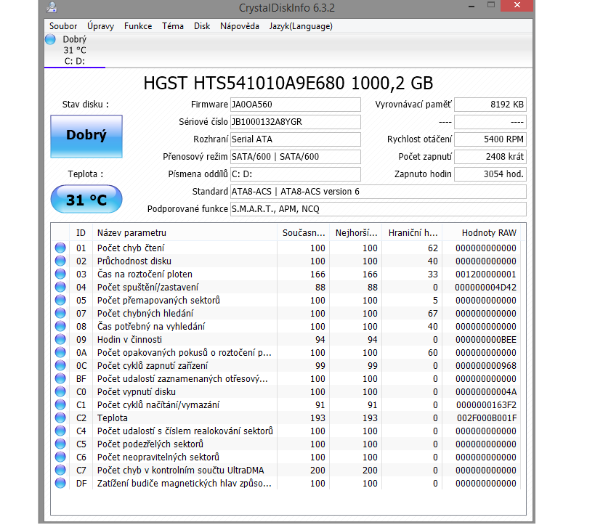Open the Soubor menu
The image size is (595, 525).
[x=63, y=26]
